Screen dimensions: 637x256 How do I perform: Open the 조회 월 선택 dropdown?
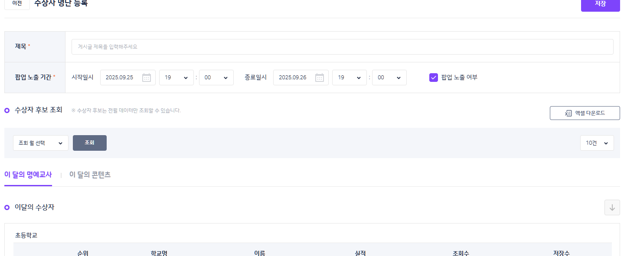tap(41, 143)
